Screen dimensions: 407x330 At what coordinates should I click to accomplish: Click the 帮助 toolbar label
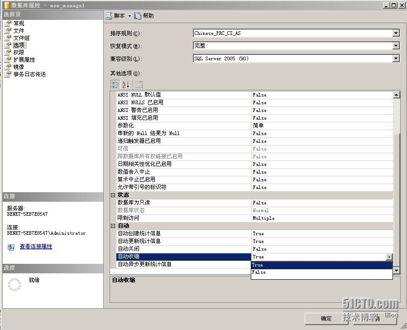coord(148,16)
